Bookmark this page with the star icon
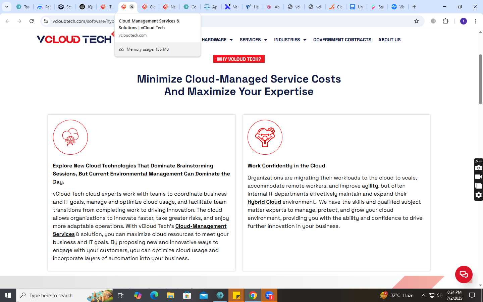Image resolution: width=483 pixels, height=302 pixels. point(417,21)
